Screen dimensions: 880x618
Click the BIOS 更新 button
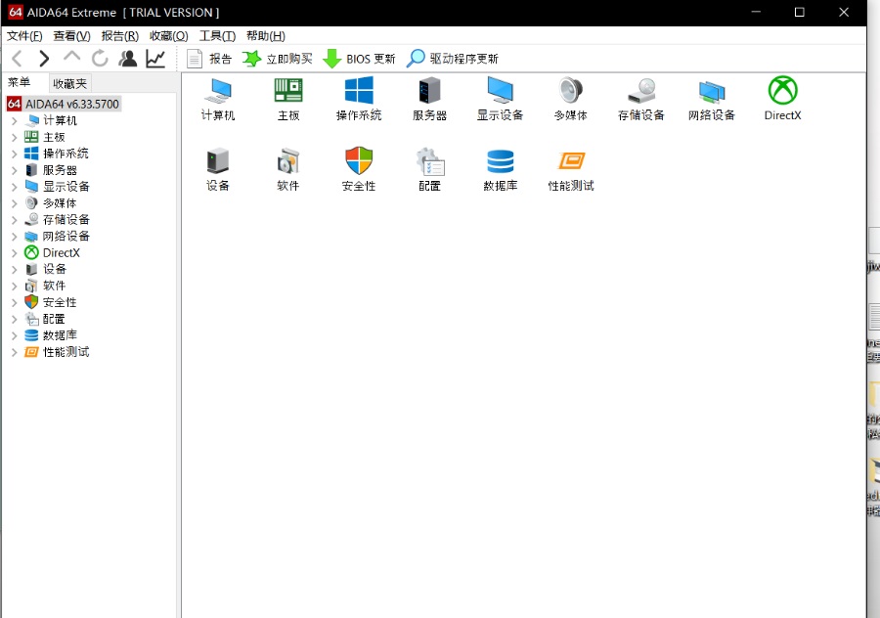[359, 59]
